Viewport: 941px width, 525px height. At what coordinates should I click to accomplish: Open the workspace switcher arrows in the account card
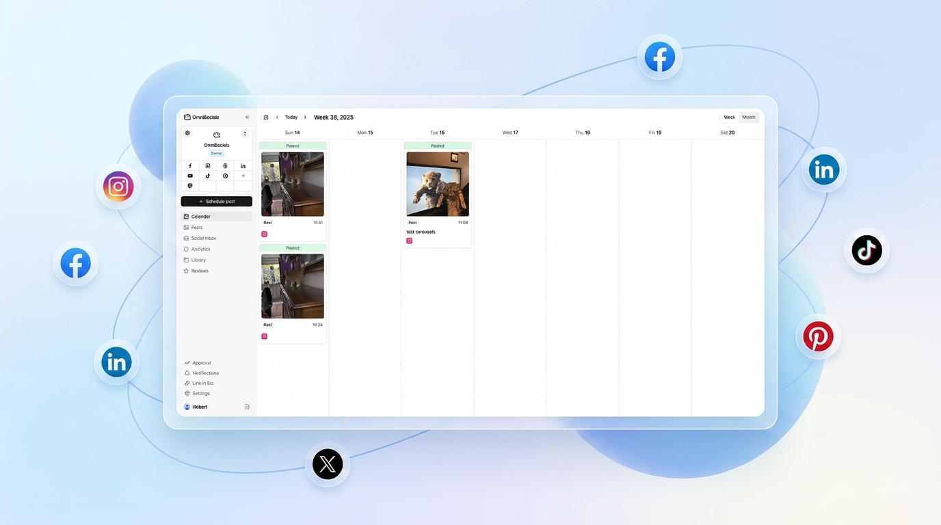245,133
